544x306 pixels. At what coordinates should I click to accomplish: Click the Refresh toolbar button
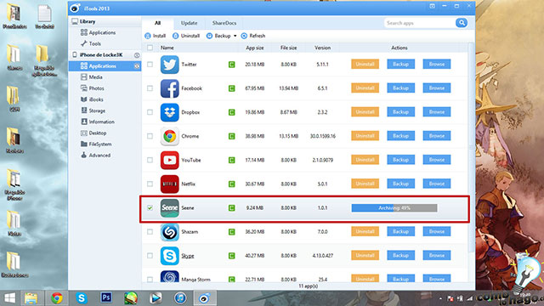tap(253, 36)
